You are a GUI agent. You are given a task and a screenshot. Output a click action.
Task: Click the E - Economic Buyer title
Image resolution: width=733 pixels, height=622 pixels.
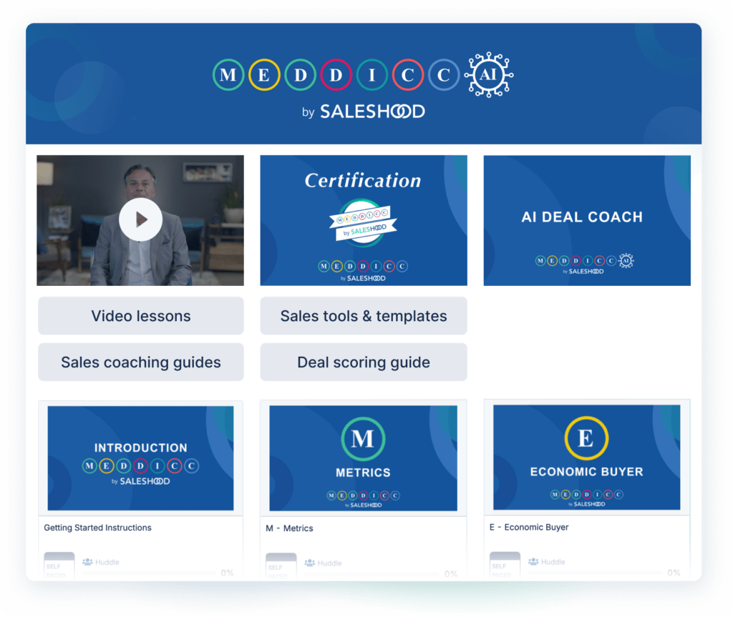[x=529, y=527]
